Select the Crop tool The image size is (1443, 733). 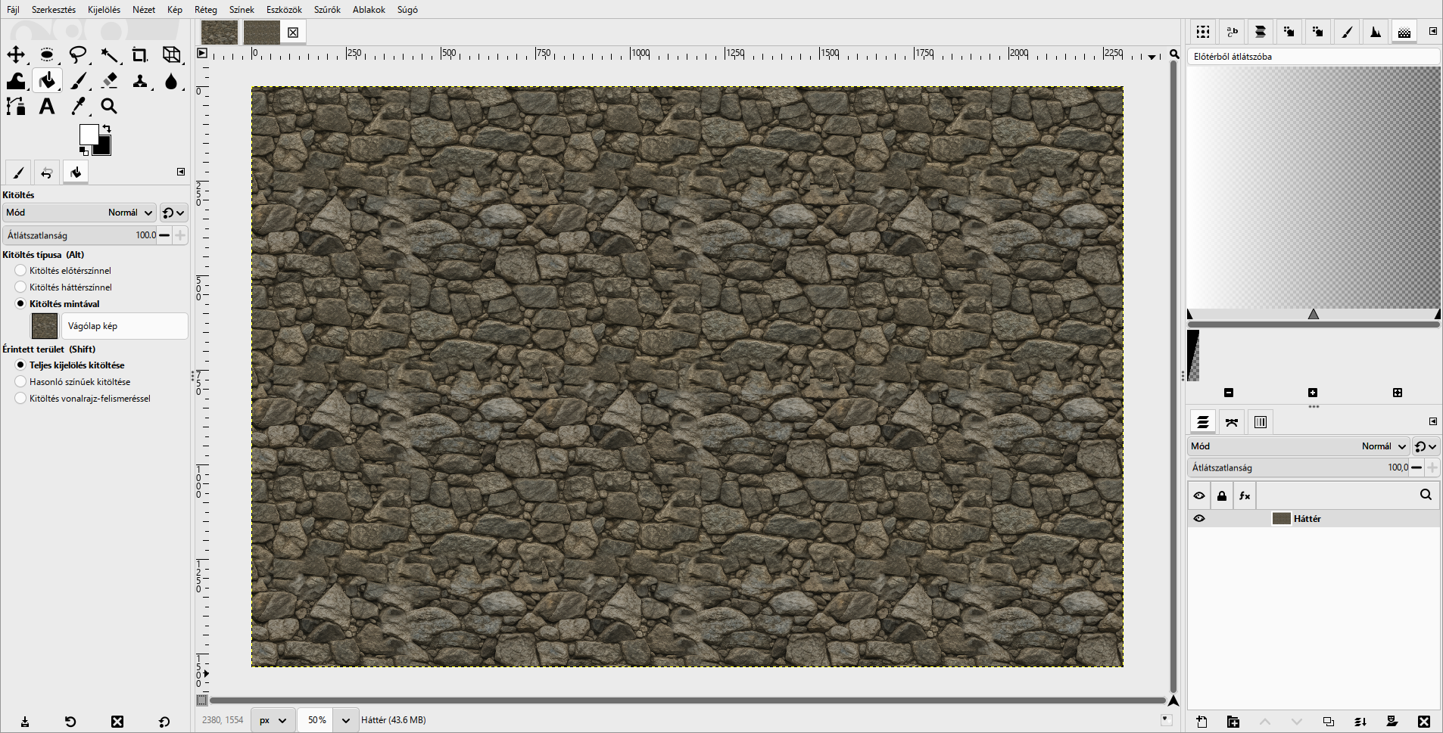(x=140, y=54)
